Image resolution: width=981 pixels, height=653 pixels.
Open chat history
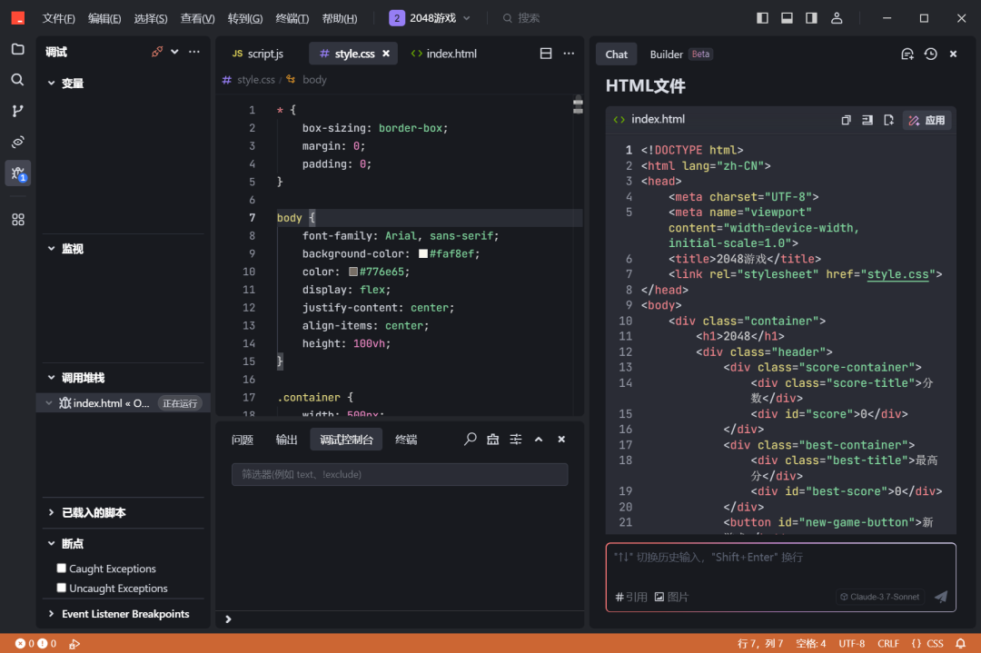click(930, 54)
